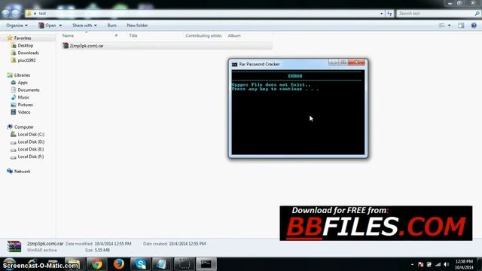This screenshot has width=482, height=271.
Task: Click the Action Center flag tray icon
Action: coord(420,264)
